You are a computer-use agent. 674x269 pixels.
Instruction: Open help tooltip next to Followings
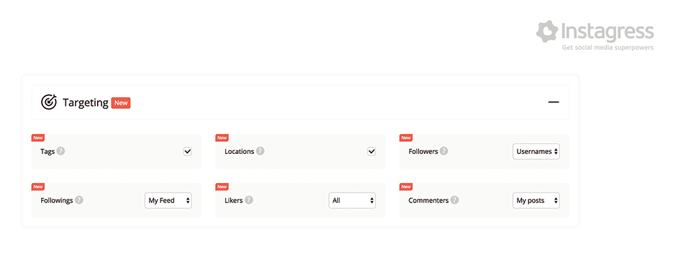79,200
